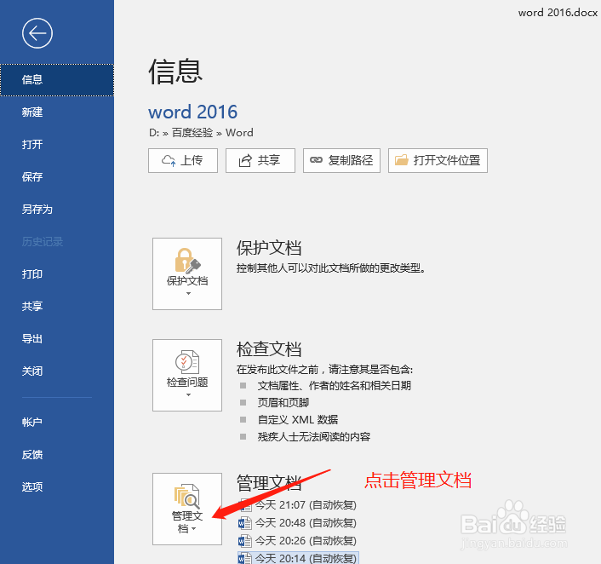Viewport: 601px width, 564px height.
Task: Choose 打开 in the sidebar
Action: pyautogui.click(x=57, y=144)
